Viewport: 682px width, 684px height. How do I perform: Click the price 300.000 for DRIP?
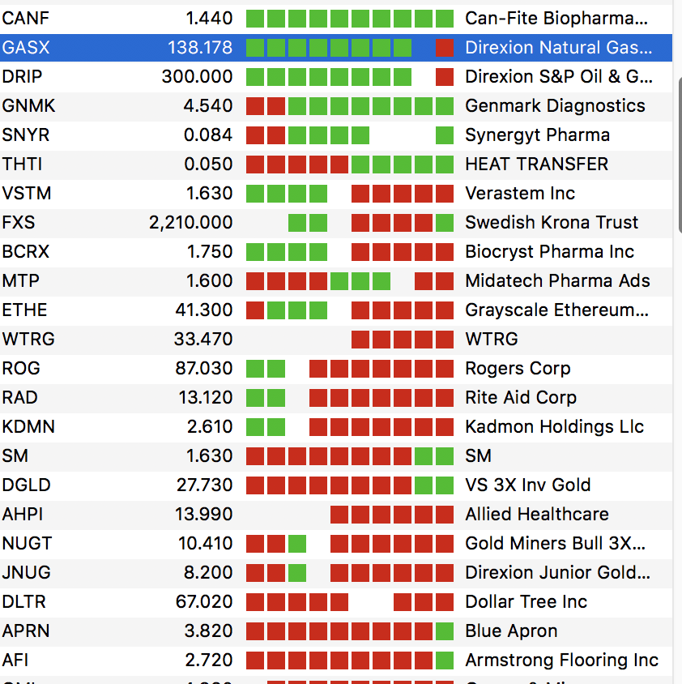tap(197, 77)
